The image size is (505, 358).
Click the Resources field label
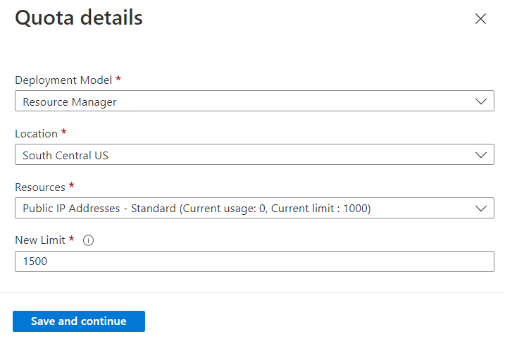click(x=40, y=187)
